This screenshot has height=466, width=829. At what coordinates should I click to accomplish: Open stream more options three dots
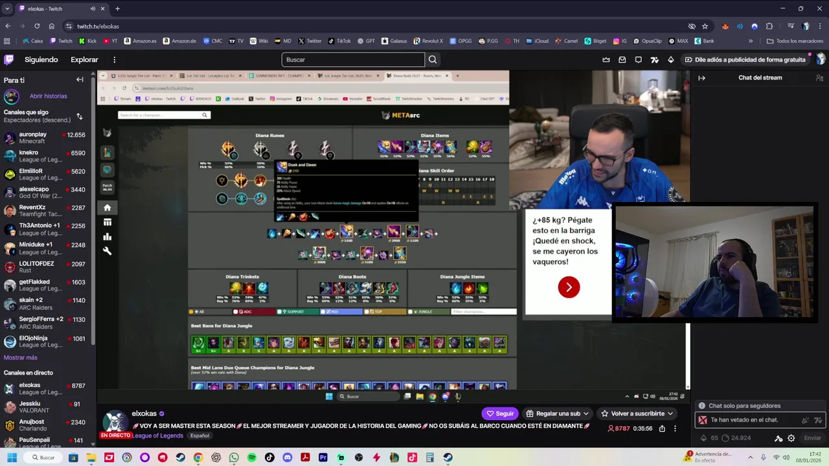point(675,428)
